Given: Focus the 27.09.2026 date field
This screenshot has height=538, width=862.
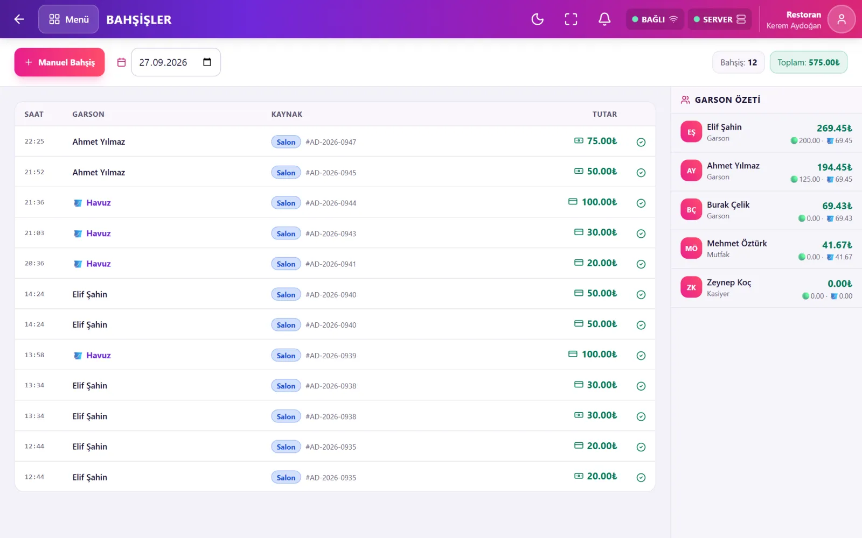Looking at the screenshot, I should (176, 62).
